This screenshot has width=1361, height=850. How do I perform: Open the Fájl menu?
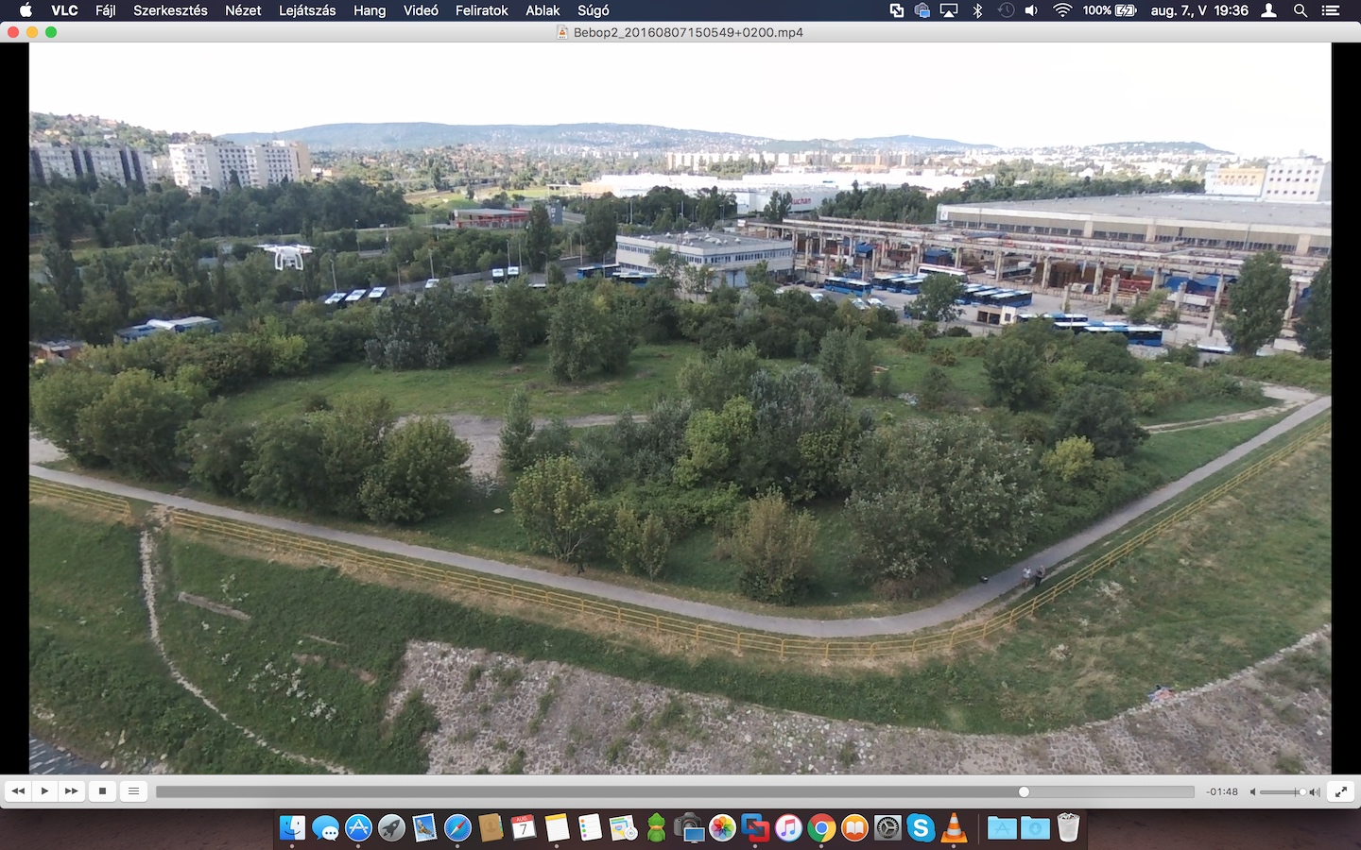coord(106,10)
